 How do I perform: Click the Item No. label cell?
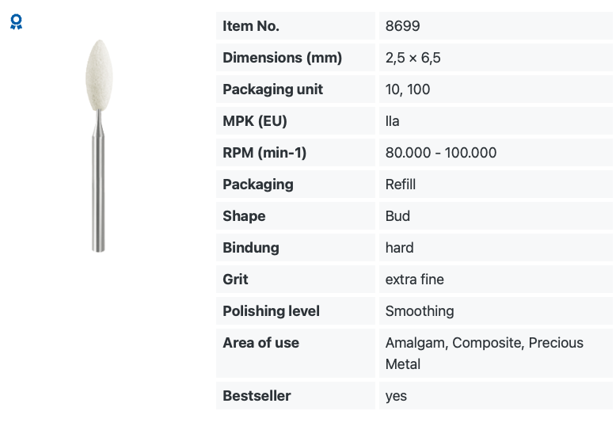(295, 26)
